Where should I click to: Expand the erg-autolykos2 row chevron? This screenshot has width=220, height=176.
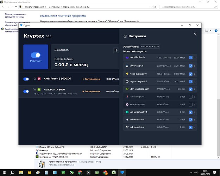click(195, 82)
